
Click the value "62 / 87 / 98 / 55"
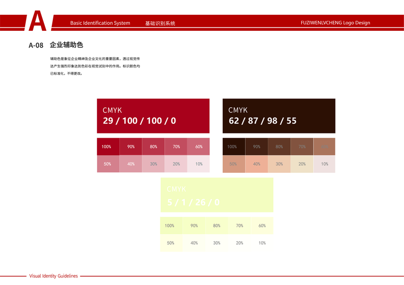[x=263, y=121]
